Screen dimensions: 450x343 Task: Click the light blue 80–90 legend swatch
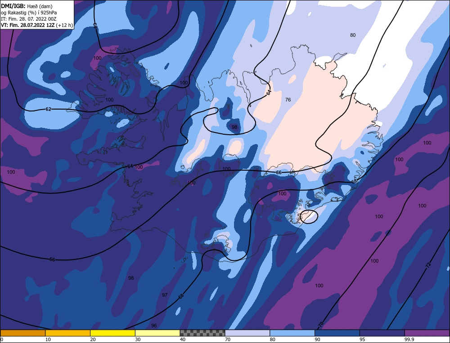click(x=292, y=333)
